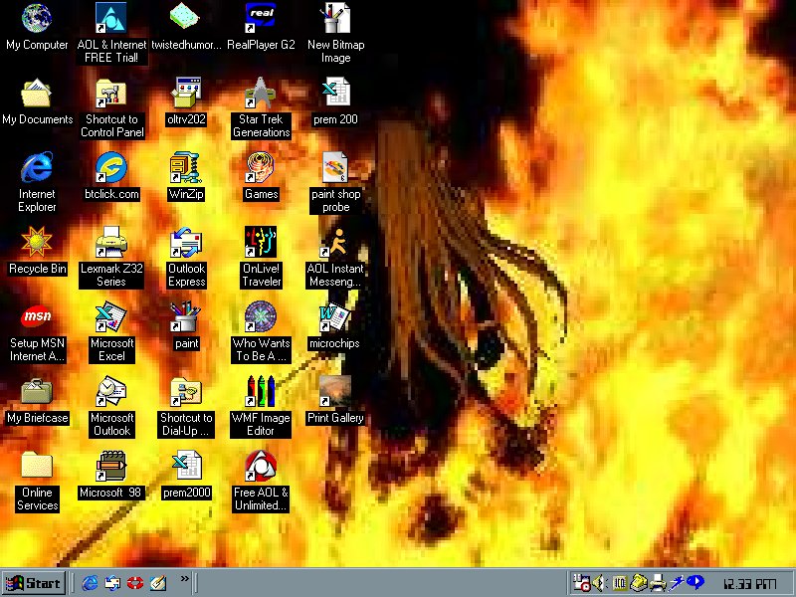This screenshot has height=597, width=796.
Task: Open the Microsoft Excel shortcut
Action: coord(111,316)
